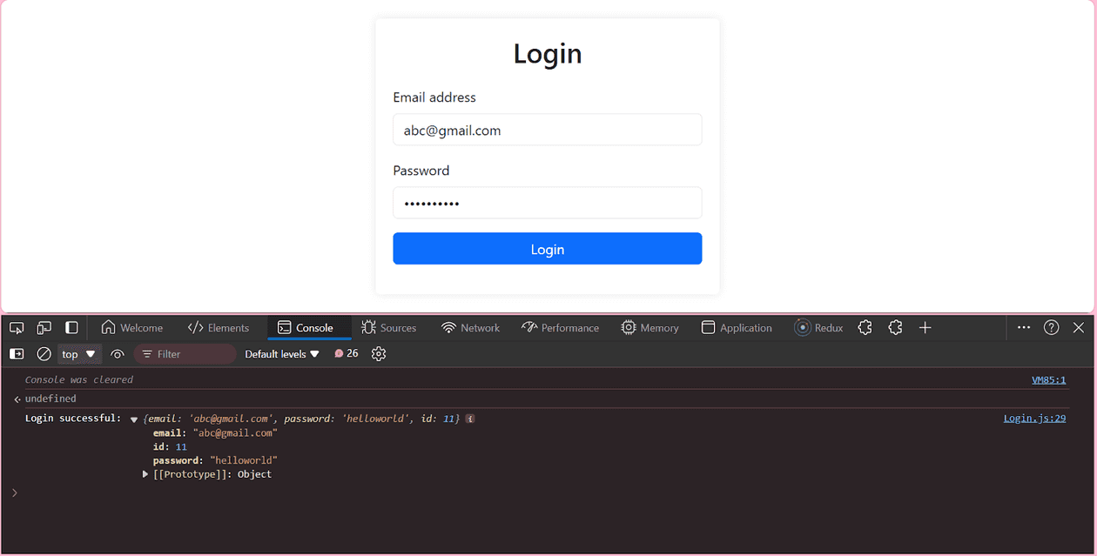Expand the [[Prototype]] Object entry
This screenshot has width=1097, height=556.
pos(145,474)
